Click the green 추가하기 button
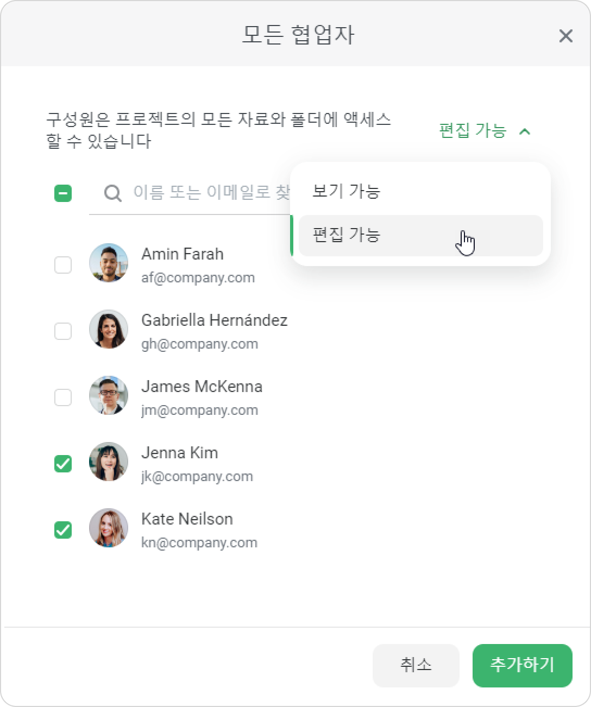Image resolution: width=591 pixels, height=707 pixels. (523, 665)
